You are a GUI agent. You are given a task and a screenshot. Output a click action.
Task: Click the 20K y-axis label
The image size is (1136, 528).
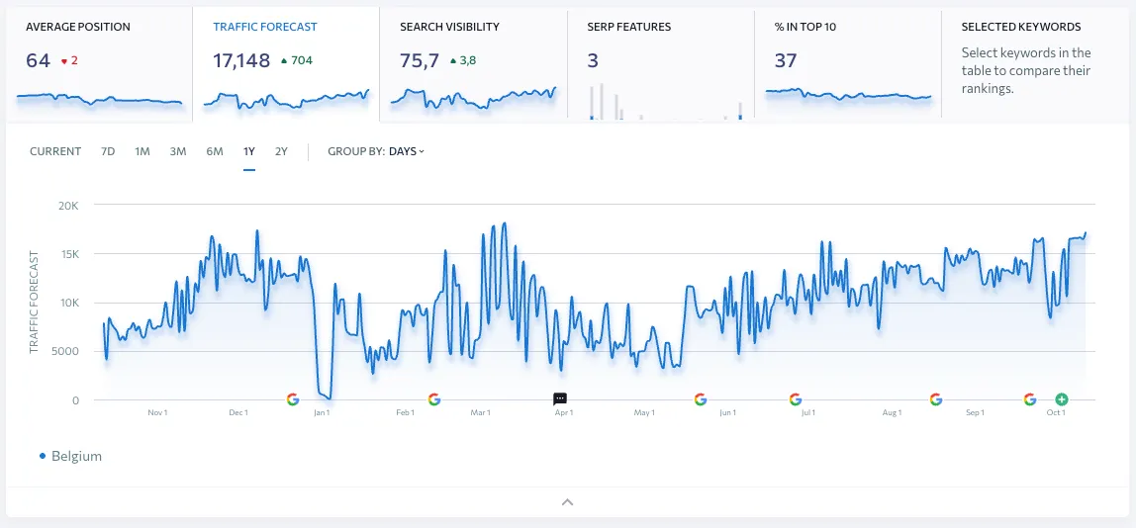67,206
